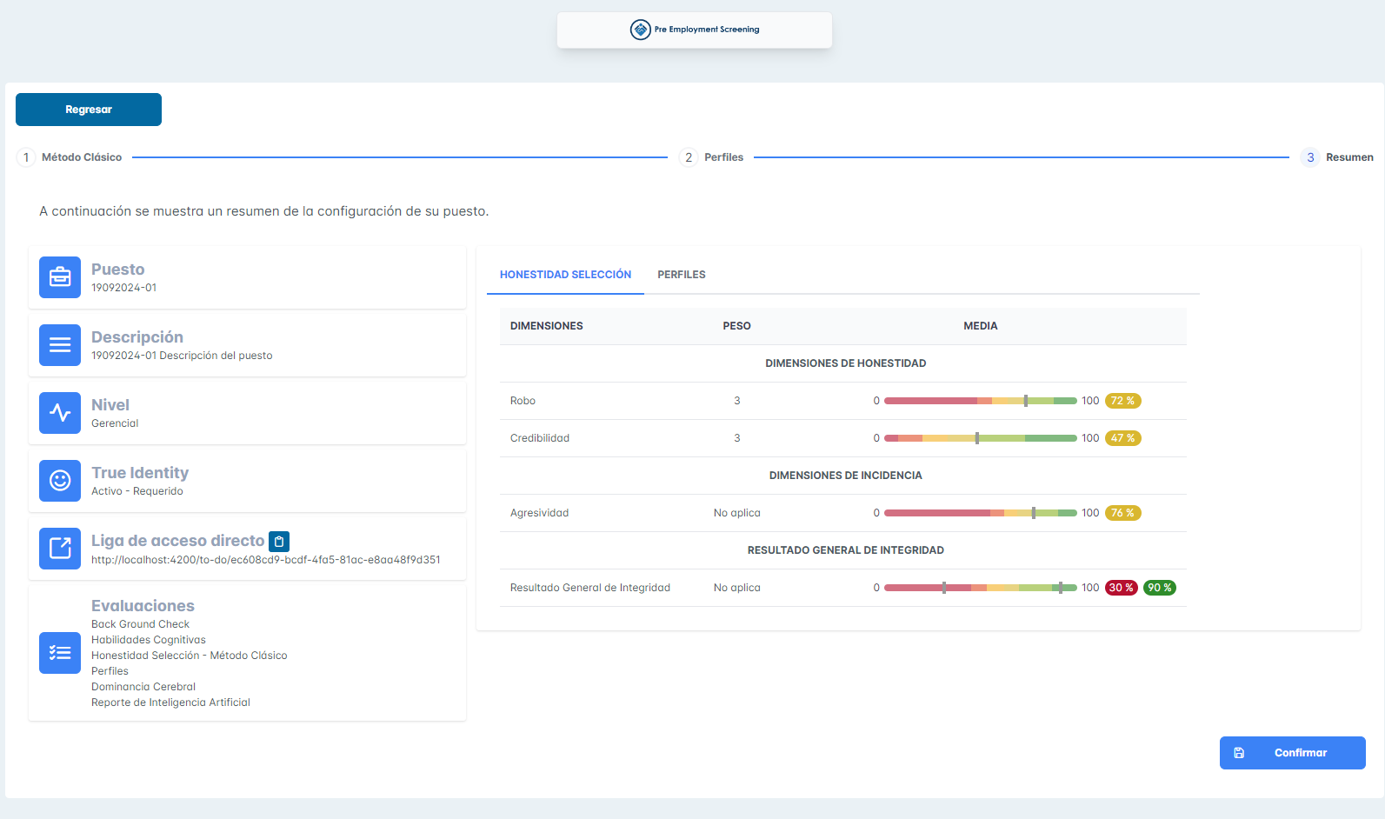This screenshot has height=819, width=1385.
Task: Click the Pre Employment Screening logo
Action: click(x=695, y=30)
